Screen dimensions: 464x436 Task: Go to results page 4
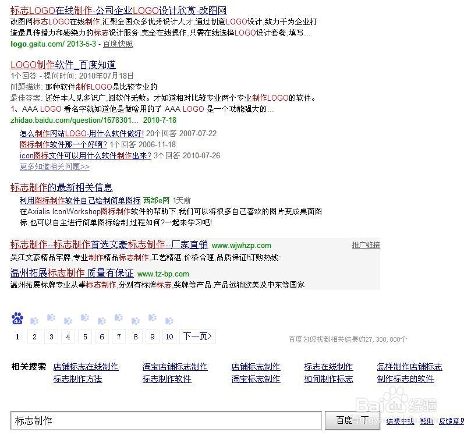(x=68, y=336)
